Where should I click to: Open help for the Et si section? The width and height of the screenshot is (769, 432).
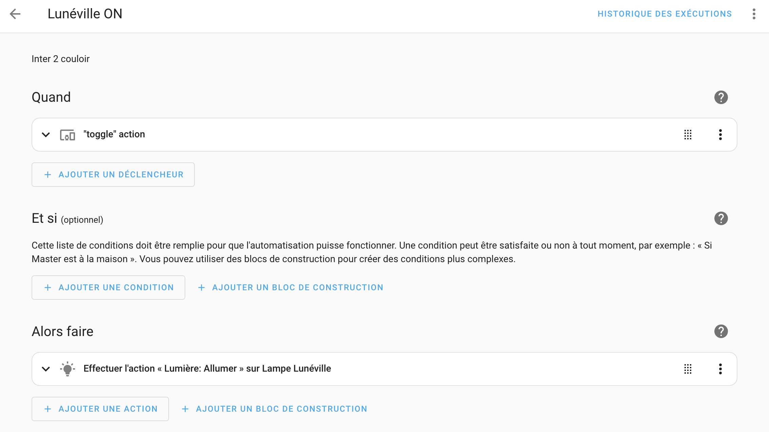(721, 218)
